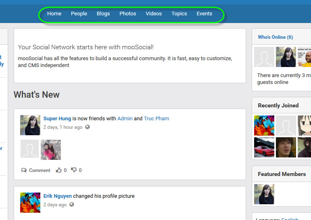Open the Home menu item

click(x=54, y=14)
